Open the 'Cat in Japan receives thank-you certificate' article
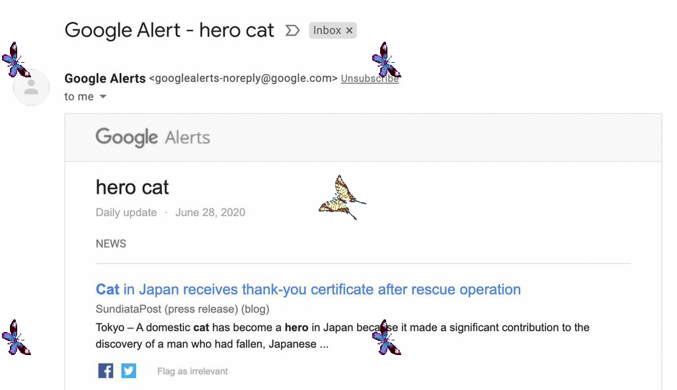Viewport: 677px width, 390px height. pyautogui.click(x=308, y=290)
